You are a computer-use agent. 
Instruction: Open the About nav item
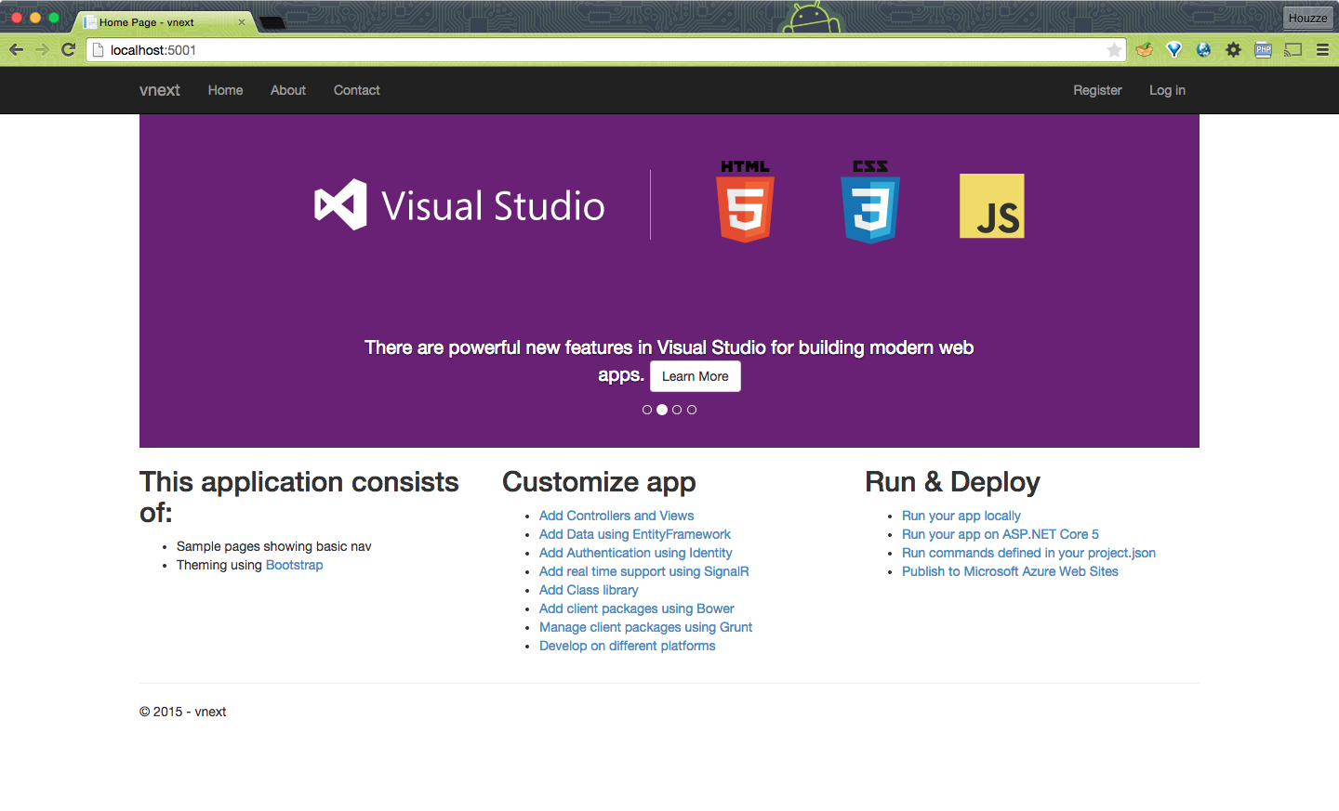click(x=288, y=90)
